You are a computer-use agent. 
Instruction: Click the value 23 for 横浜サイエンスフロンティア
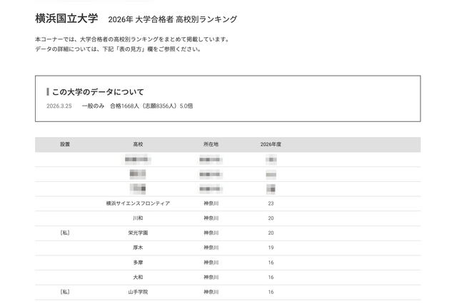[271, 203]
